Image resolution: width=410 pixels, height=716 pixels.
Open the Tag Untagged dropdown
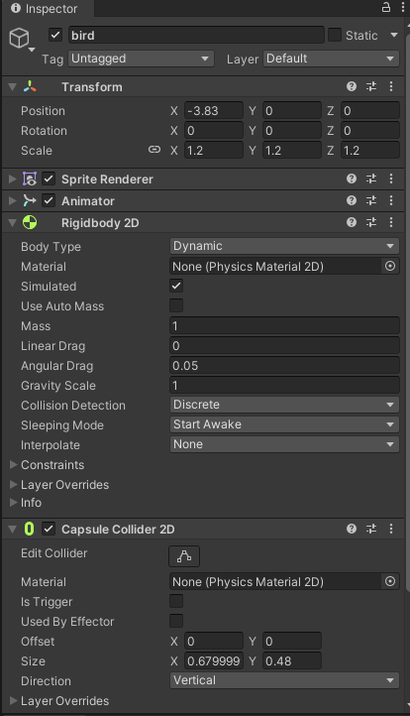(x=141, y=59)
